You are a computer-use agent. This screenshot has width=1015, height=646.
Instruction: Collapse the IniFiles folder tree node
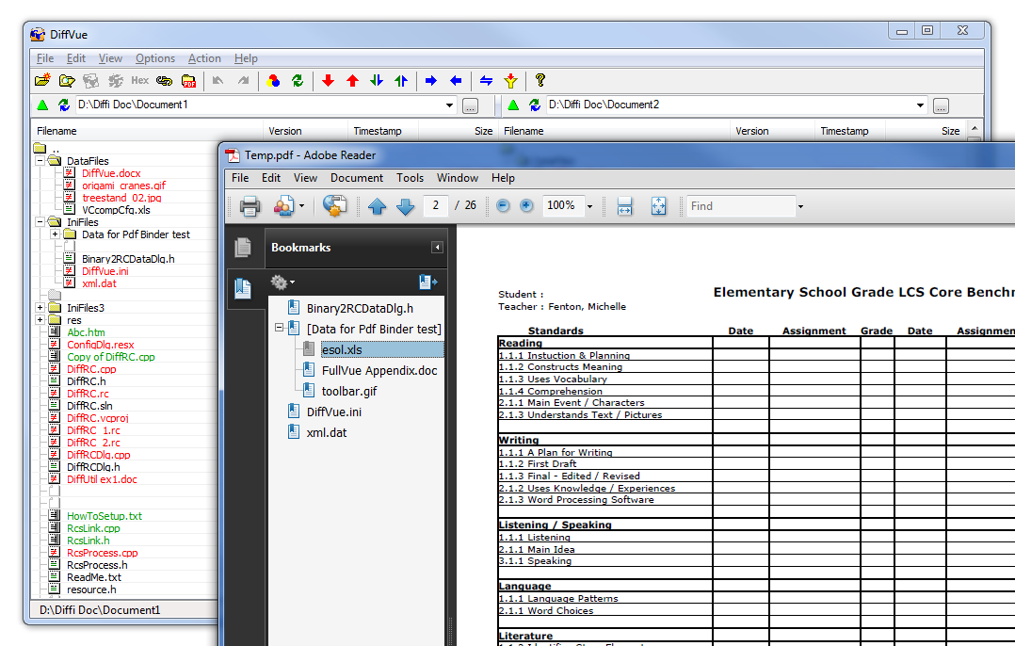[40, 222]
